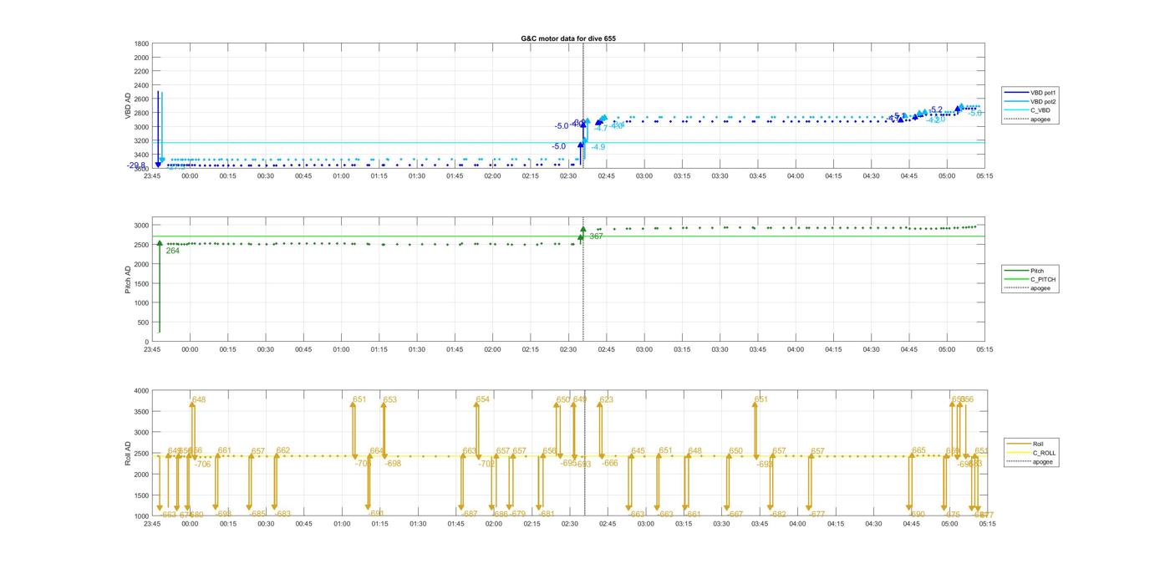Click the "367" label in Pitch plot
Screen dimensions: 1170x579
596,236
